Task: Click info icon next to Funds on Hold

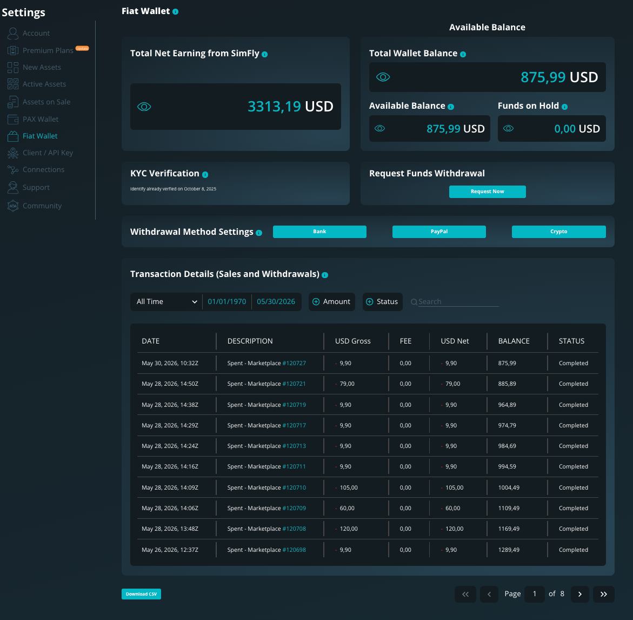Action: (x=565, y=107)
